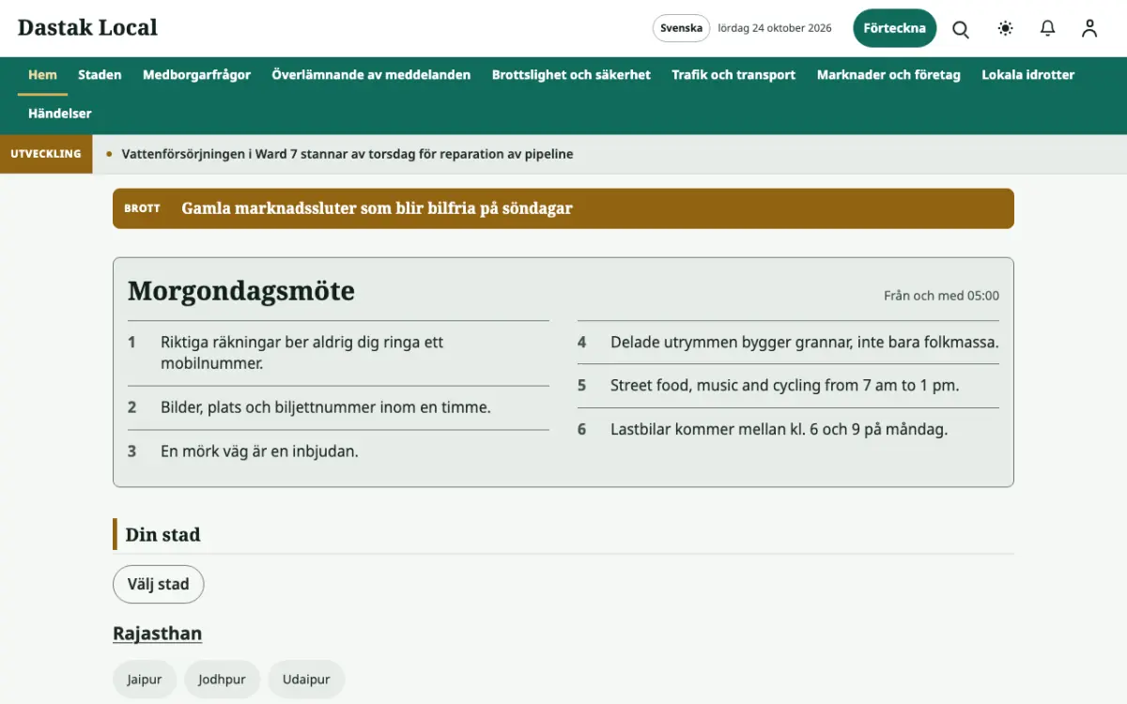Select the Hem navigation tab
This screenshot has height=704, width=1127.
point(42,75)
